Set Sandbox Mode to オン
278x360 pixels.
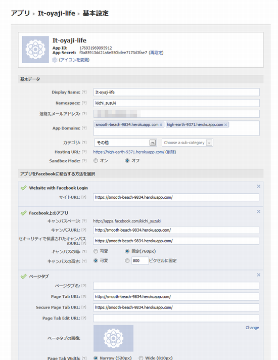click(x=96, y=161)
